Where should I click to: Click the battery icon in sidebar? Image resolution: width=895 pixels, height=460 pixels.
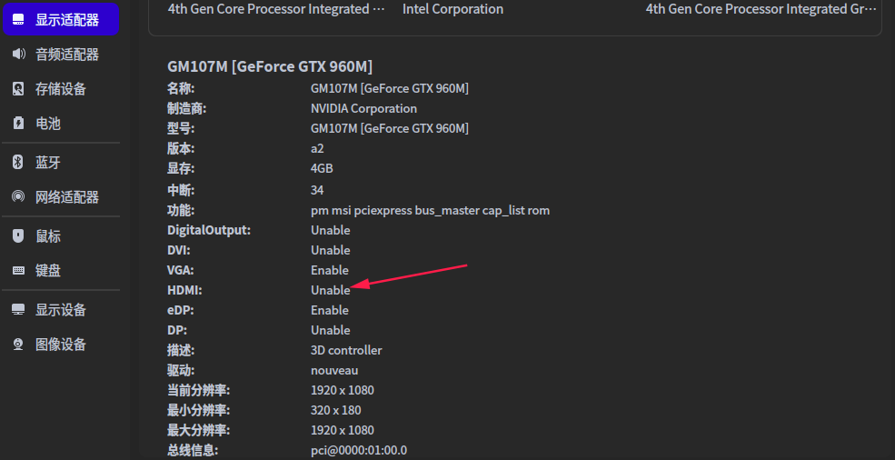pos(18,124)
